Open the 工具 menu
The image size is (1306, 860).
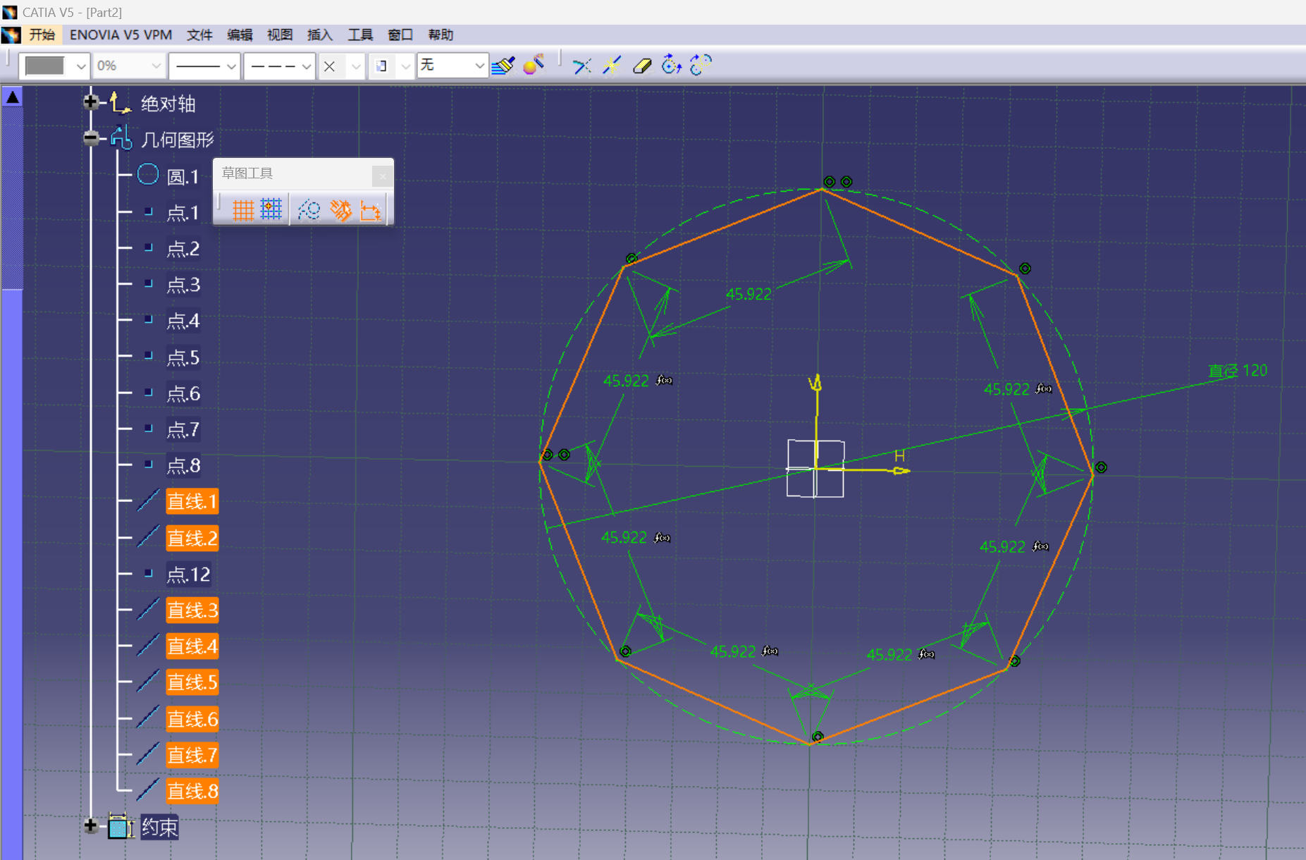[x=360, y=35]
